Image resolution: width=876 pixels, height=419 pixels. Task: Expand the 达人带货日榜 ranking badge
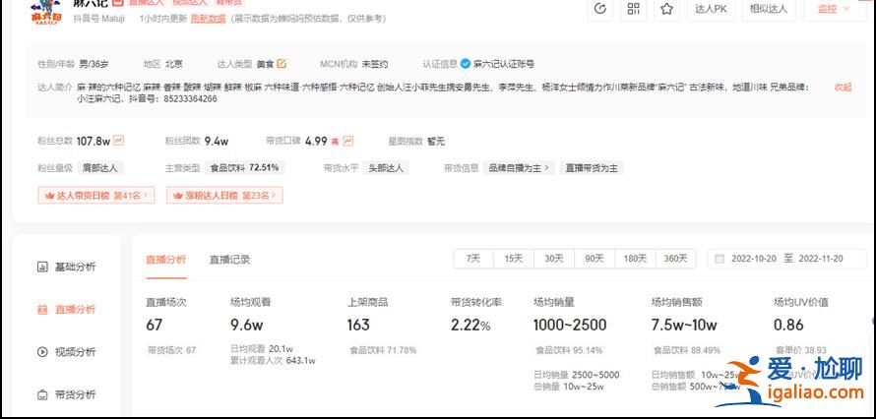[x=95, y=196]
